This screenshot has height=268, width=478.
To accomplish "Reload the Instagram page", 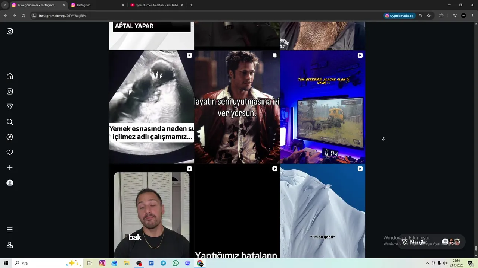I will (23, 16).
